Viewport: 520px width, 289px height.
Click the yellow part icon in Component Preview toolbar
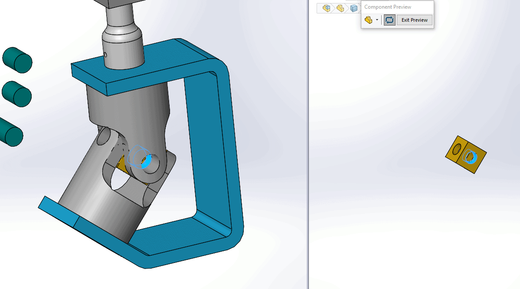[369, 20]
